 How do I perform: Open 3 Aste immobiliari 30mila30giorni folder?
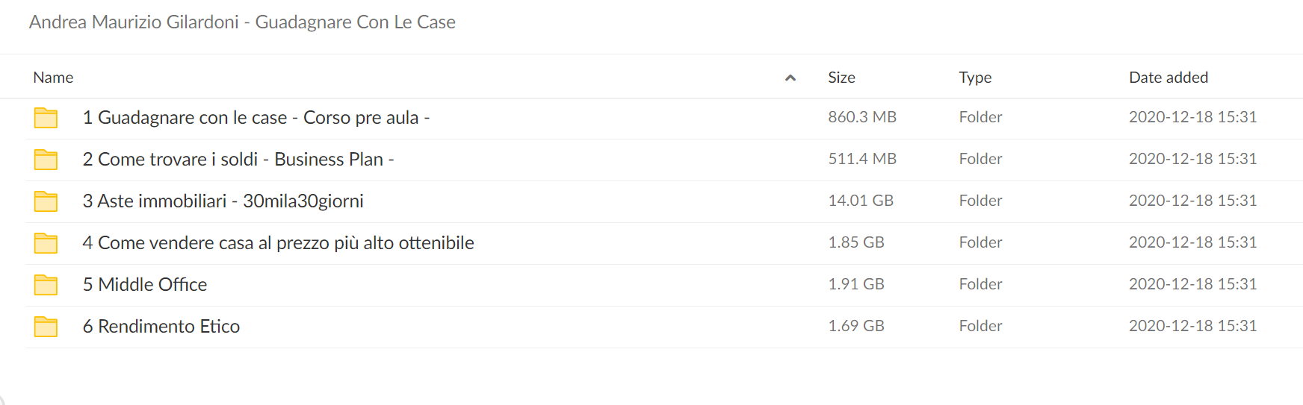point(223,201)
